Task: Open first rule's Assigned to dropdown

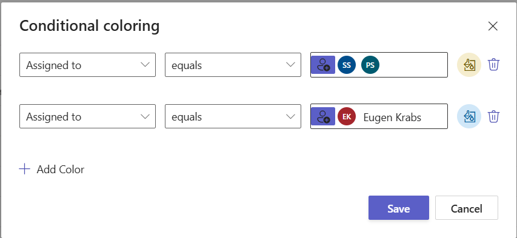Action: (x=87, y=65)
